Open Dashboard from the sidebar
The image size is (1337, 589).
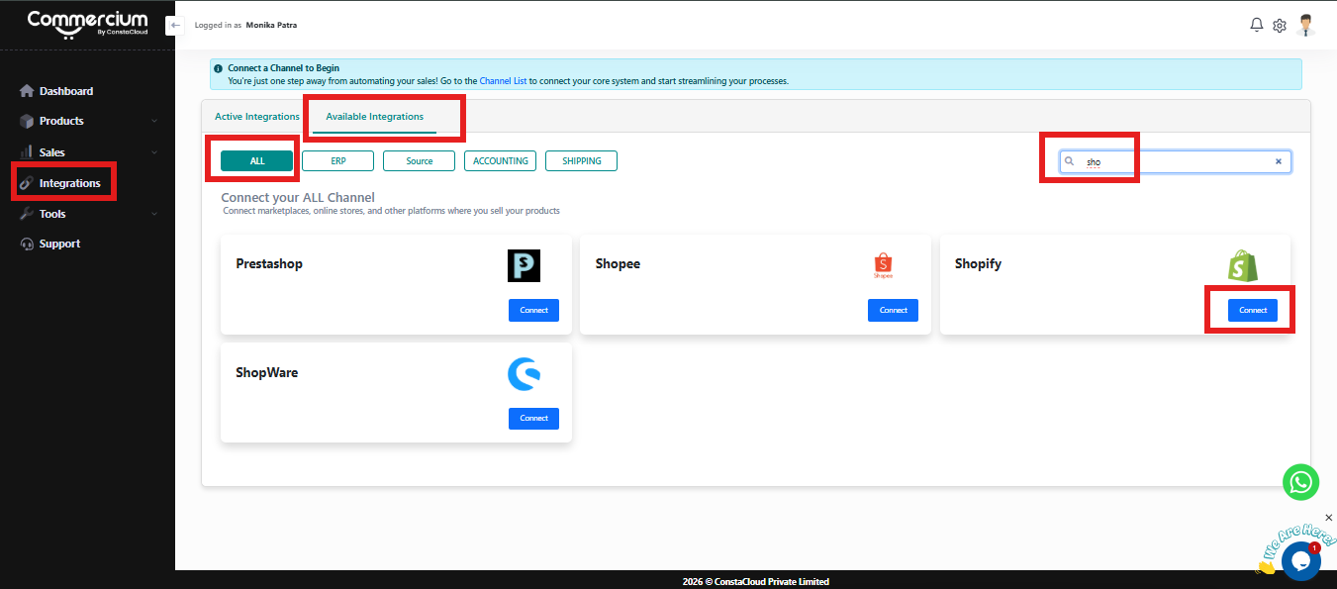(66, 91)
